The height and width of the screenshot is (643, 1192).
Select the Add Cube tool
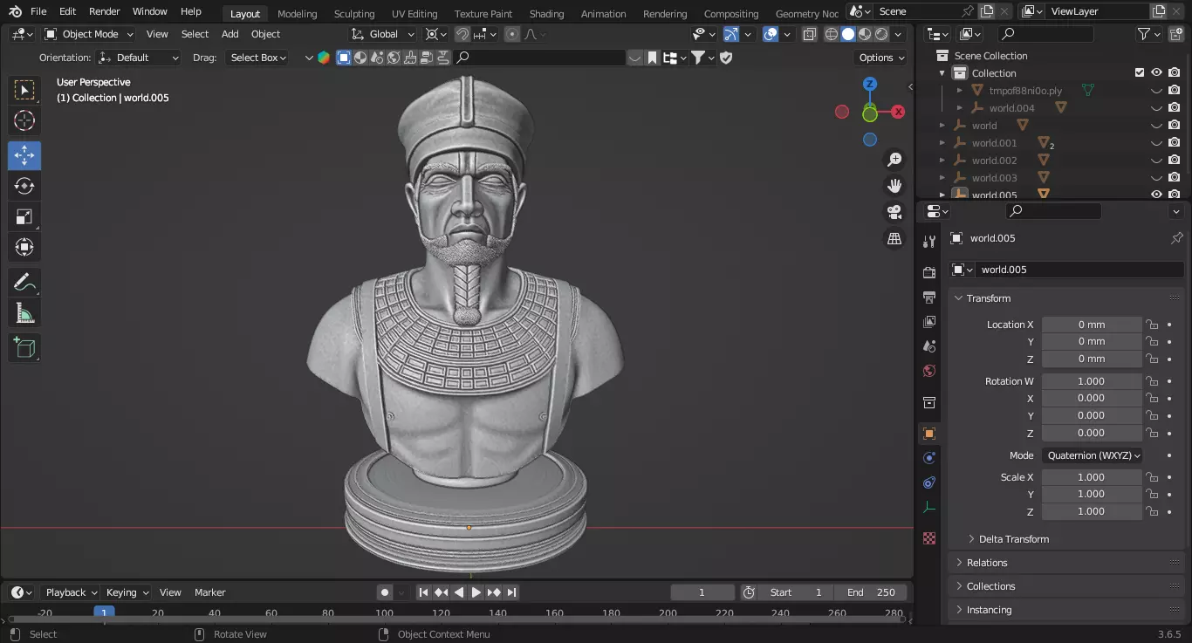[24, 348]
